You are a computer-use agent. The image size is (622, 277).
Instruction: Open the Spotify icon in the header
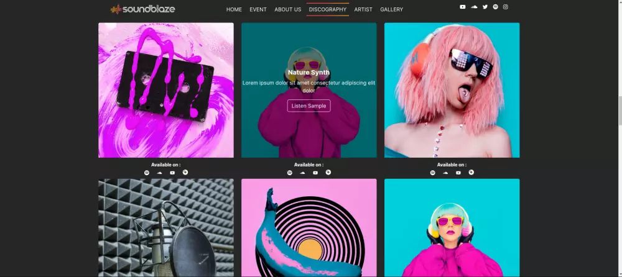pyautogui.click(x=496, y=7)
